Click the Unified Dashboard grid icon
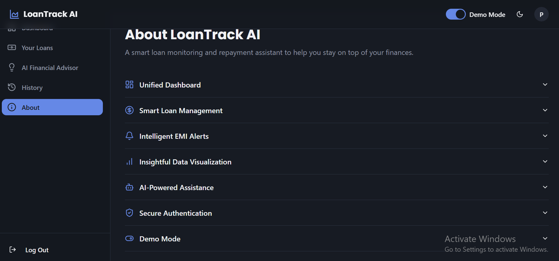Image resolution: width=559 pixels, height=261 pixels. (129, 84)
